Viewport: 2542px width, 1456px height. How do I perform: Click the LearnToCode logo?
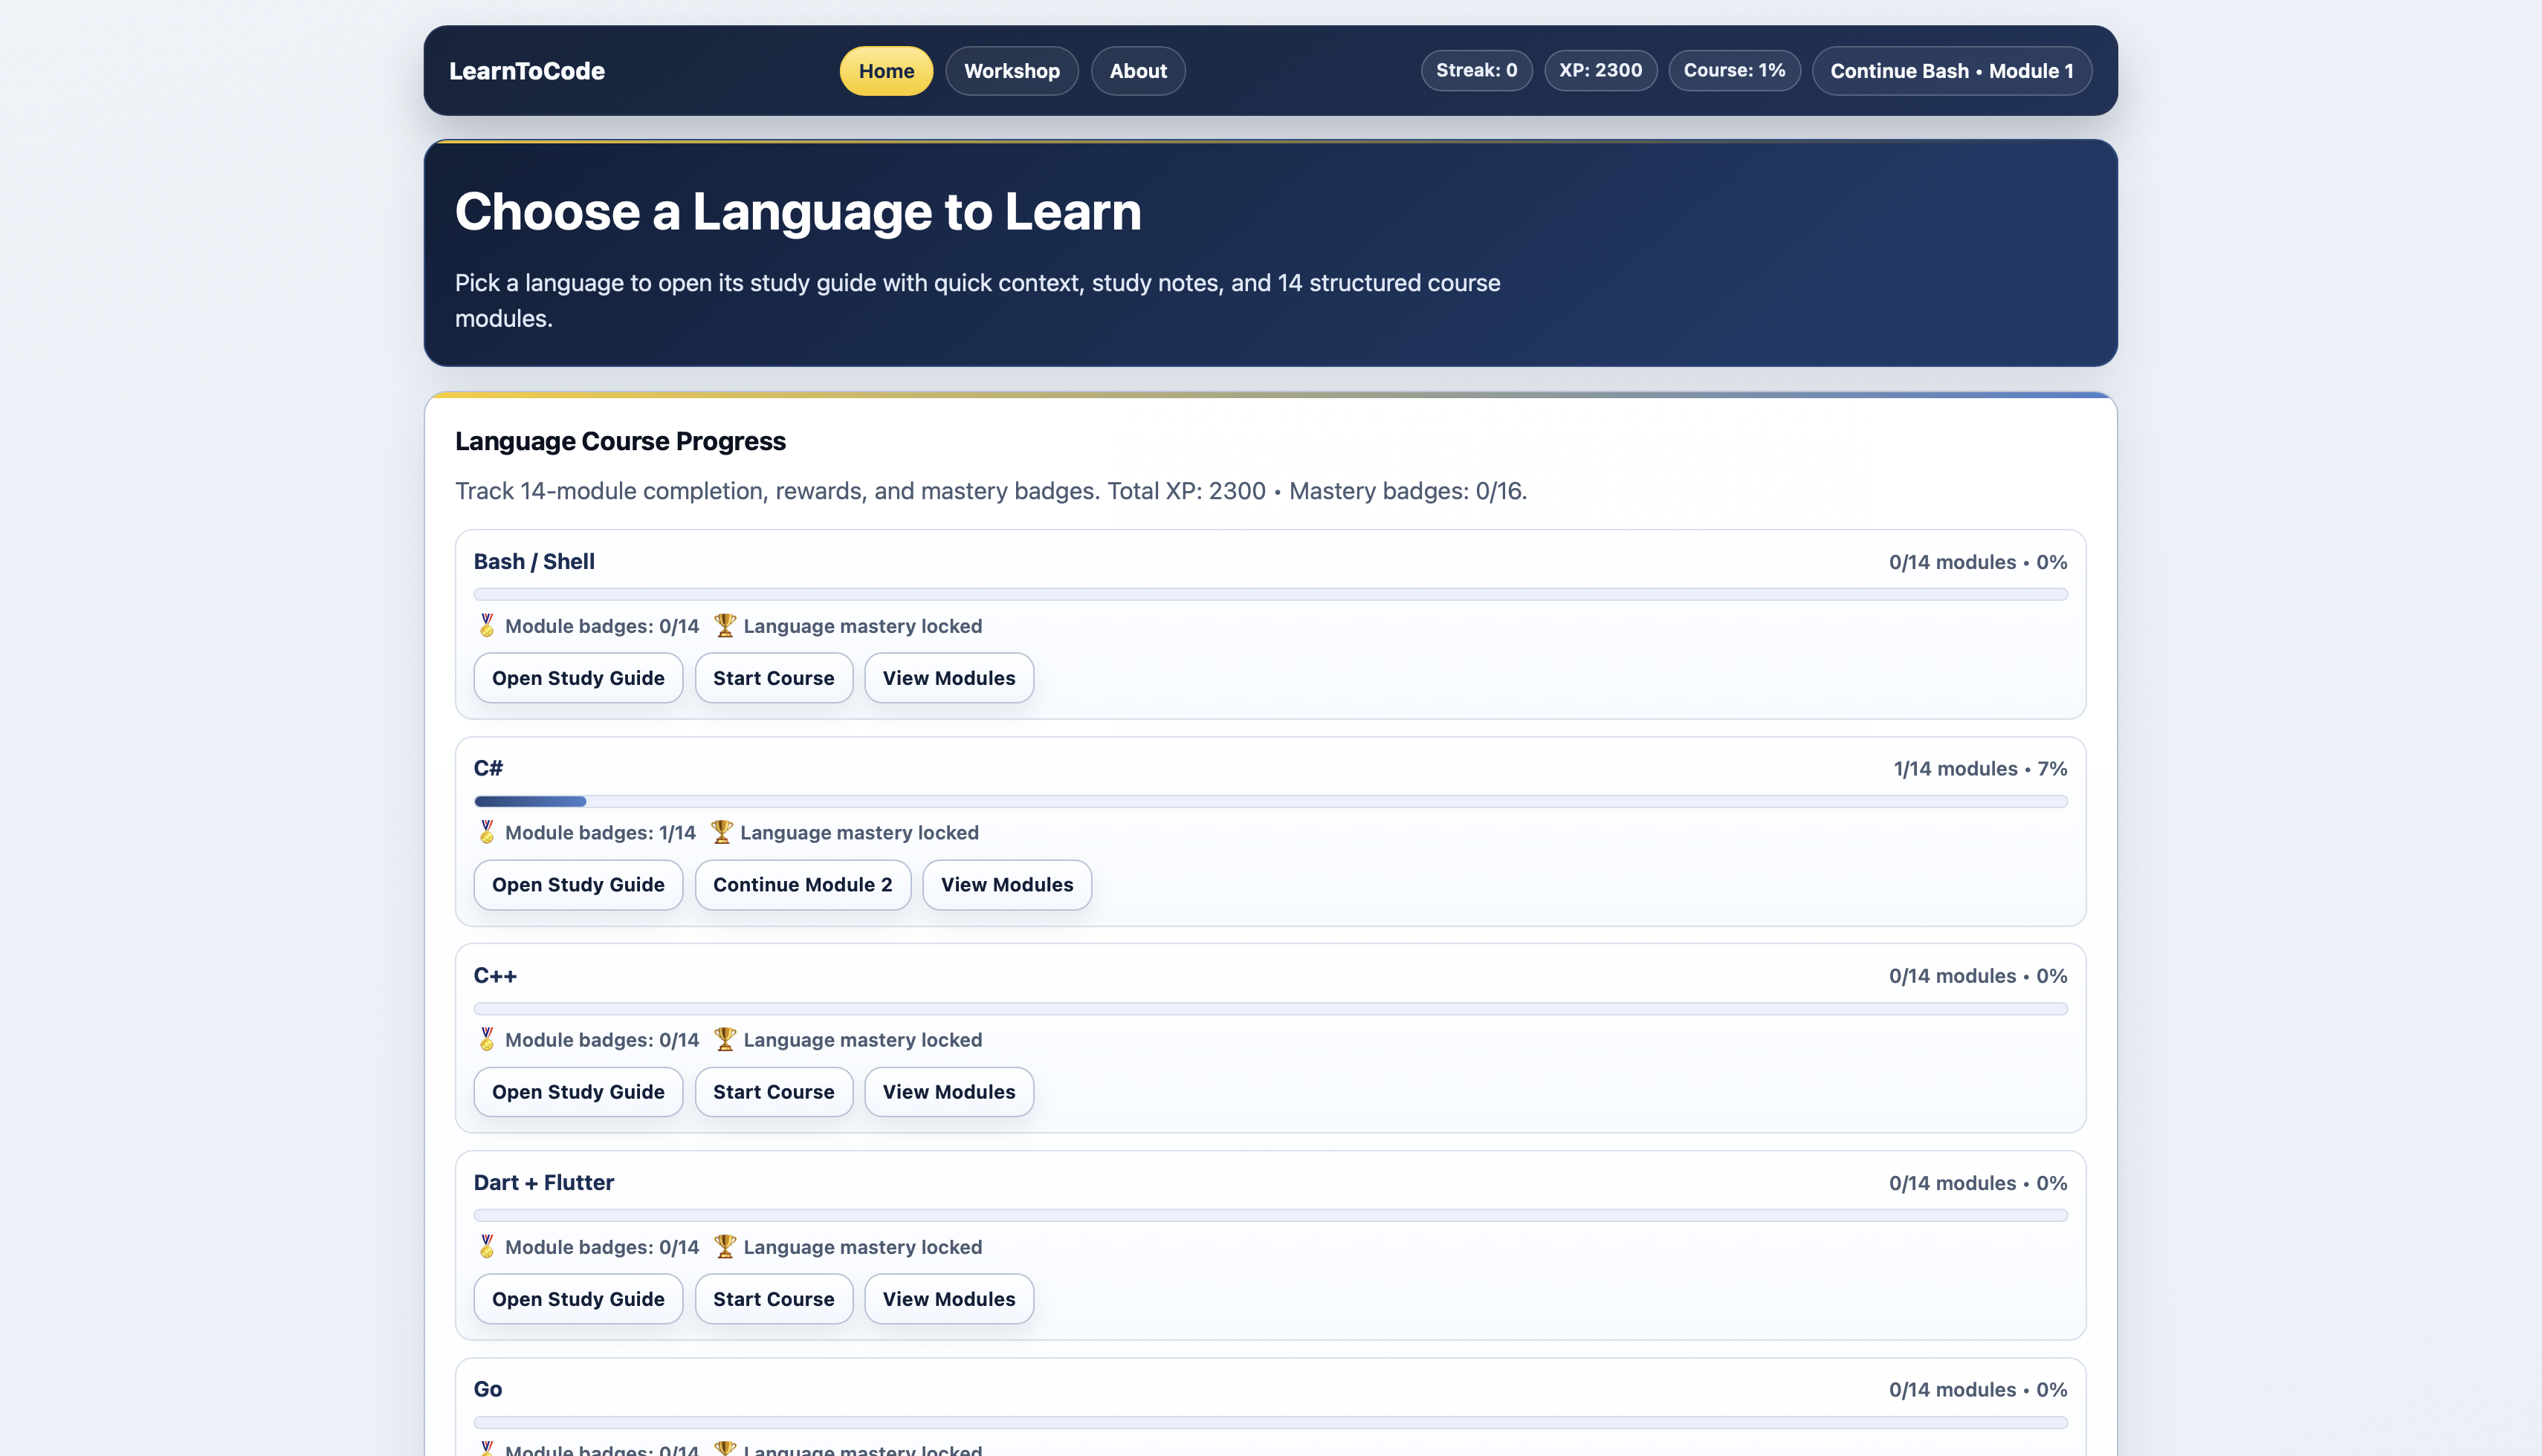(526, 70)
